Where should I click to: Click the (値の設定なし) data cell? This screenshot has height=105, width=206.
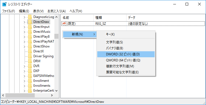pos(138,24)
